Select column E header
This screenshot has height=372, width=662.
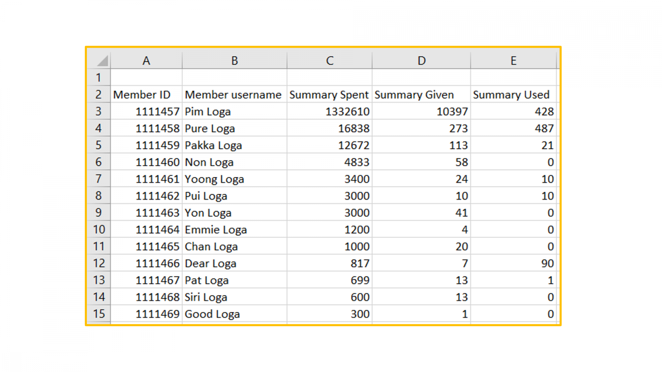tap(513, 60)
